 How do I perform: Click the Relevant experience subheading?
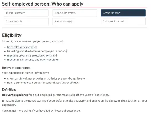click(16, 68)
